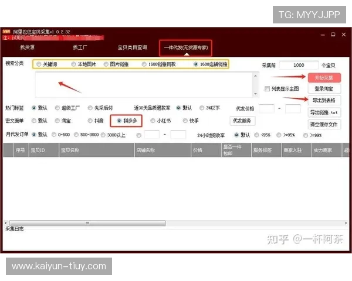Maximize the 阿里巴巴宝贝采集 window
Image resolution: width=352 pixels, height=281 pixels.
[333, 35]
